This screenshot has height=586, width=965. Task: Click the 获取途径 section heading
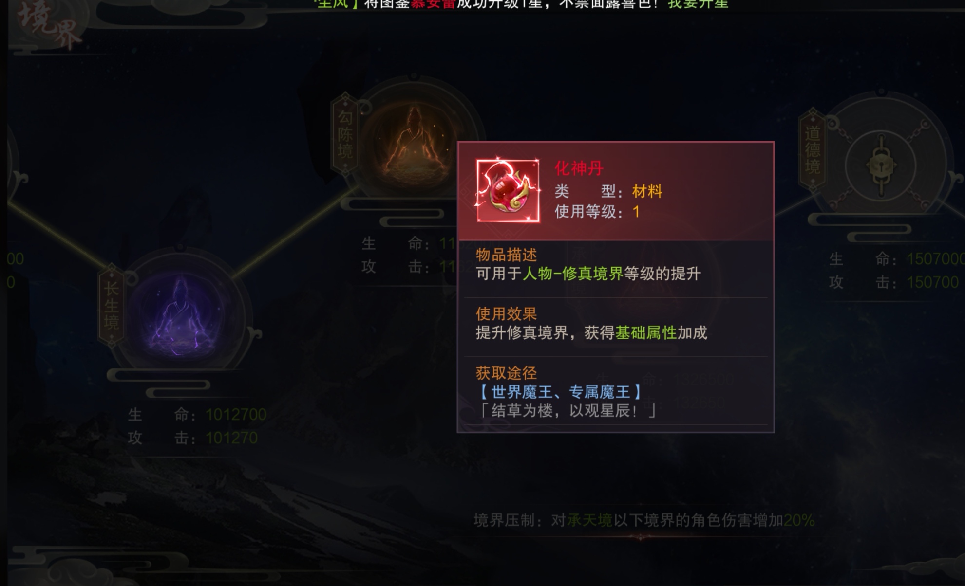click(x=506, y=373)
